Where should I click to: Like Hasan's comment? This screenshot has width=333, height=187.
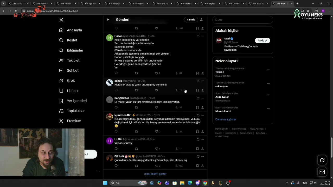(x=157, y=73)
